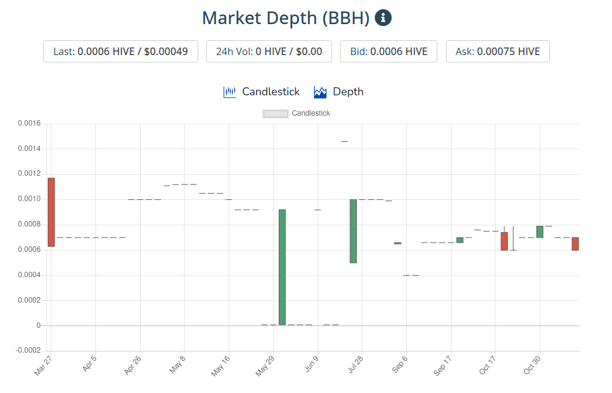Click the 0.0012 y-axis label
Viewport: 612px width, 393px height.
tap(29, 173)
